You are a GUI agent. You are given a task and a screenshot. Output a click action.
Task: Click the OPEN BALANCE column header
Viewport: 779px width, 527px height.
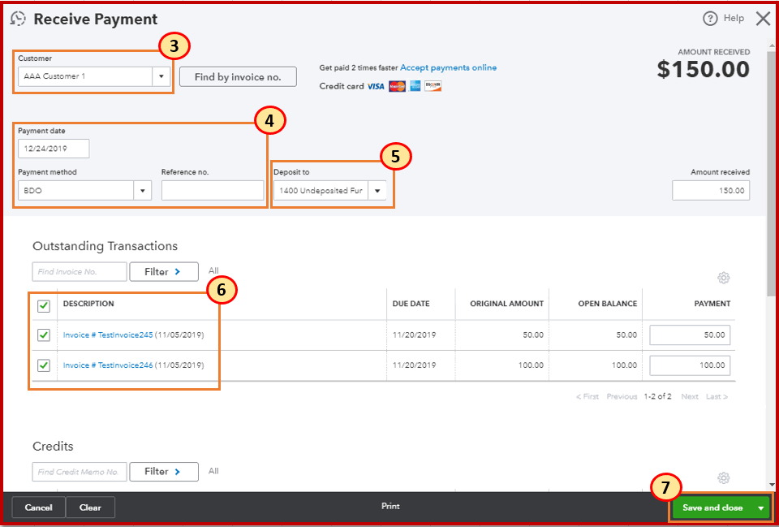(608, 304)
